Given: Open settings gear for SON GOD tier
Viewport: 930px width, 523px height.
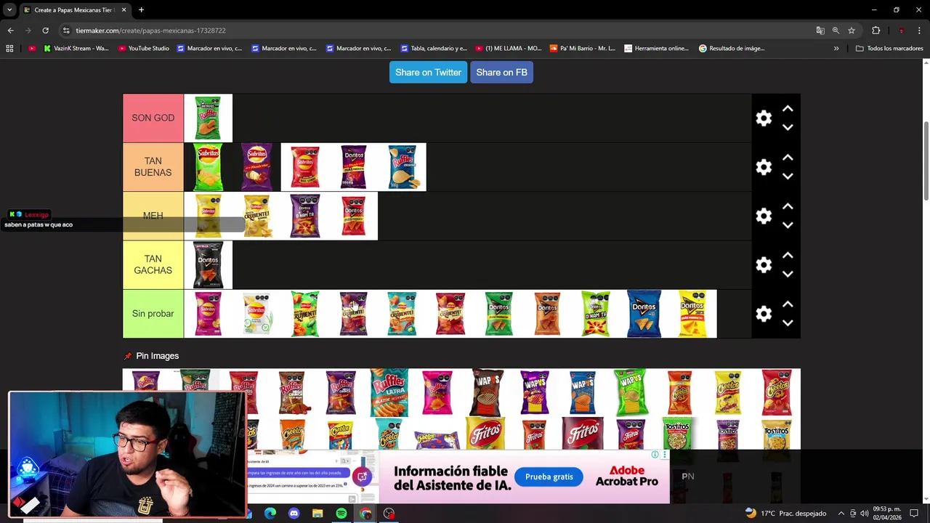Looking at the screenshot, I should [x=764, y=118].
